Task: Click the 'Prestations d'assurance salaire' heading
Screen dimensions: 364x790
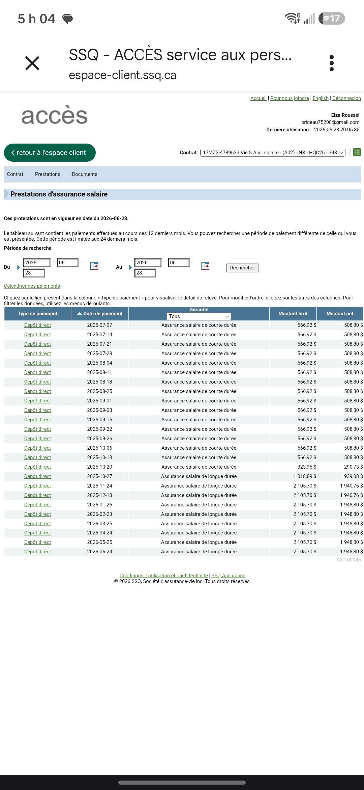Action: coord(59,194)
